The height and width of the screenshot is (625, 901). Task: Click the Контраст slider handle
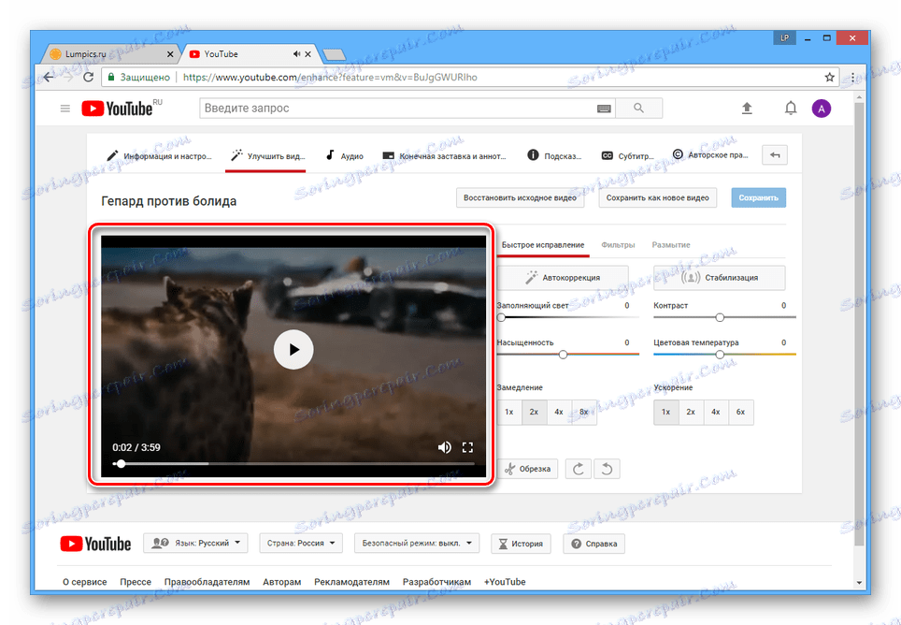click(720, 317)
